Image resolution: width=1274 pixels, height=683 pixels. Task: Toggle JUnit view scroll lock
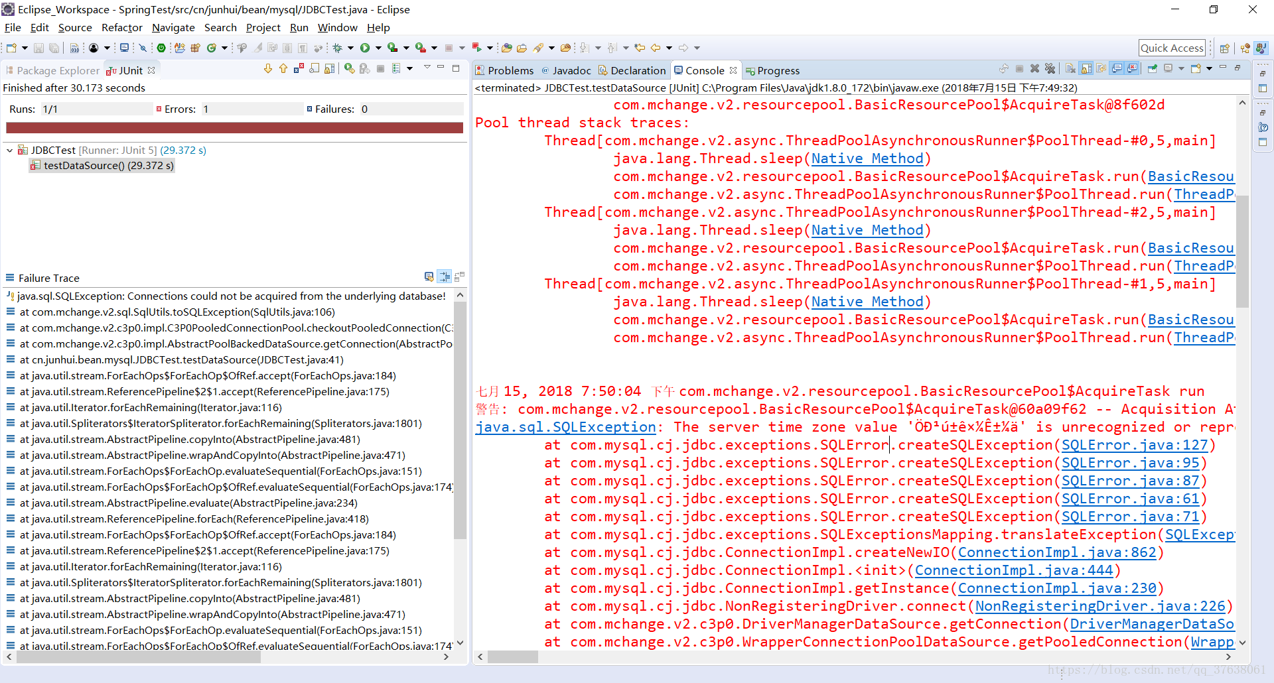coord(330,69)
